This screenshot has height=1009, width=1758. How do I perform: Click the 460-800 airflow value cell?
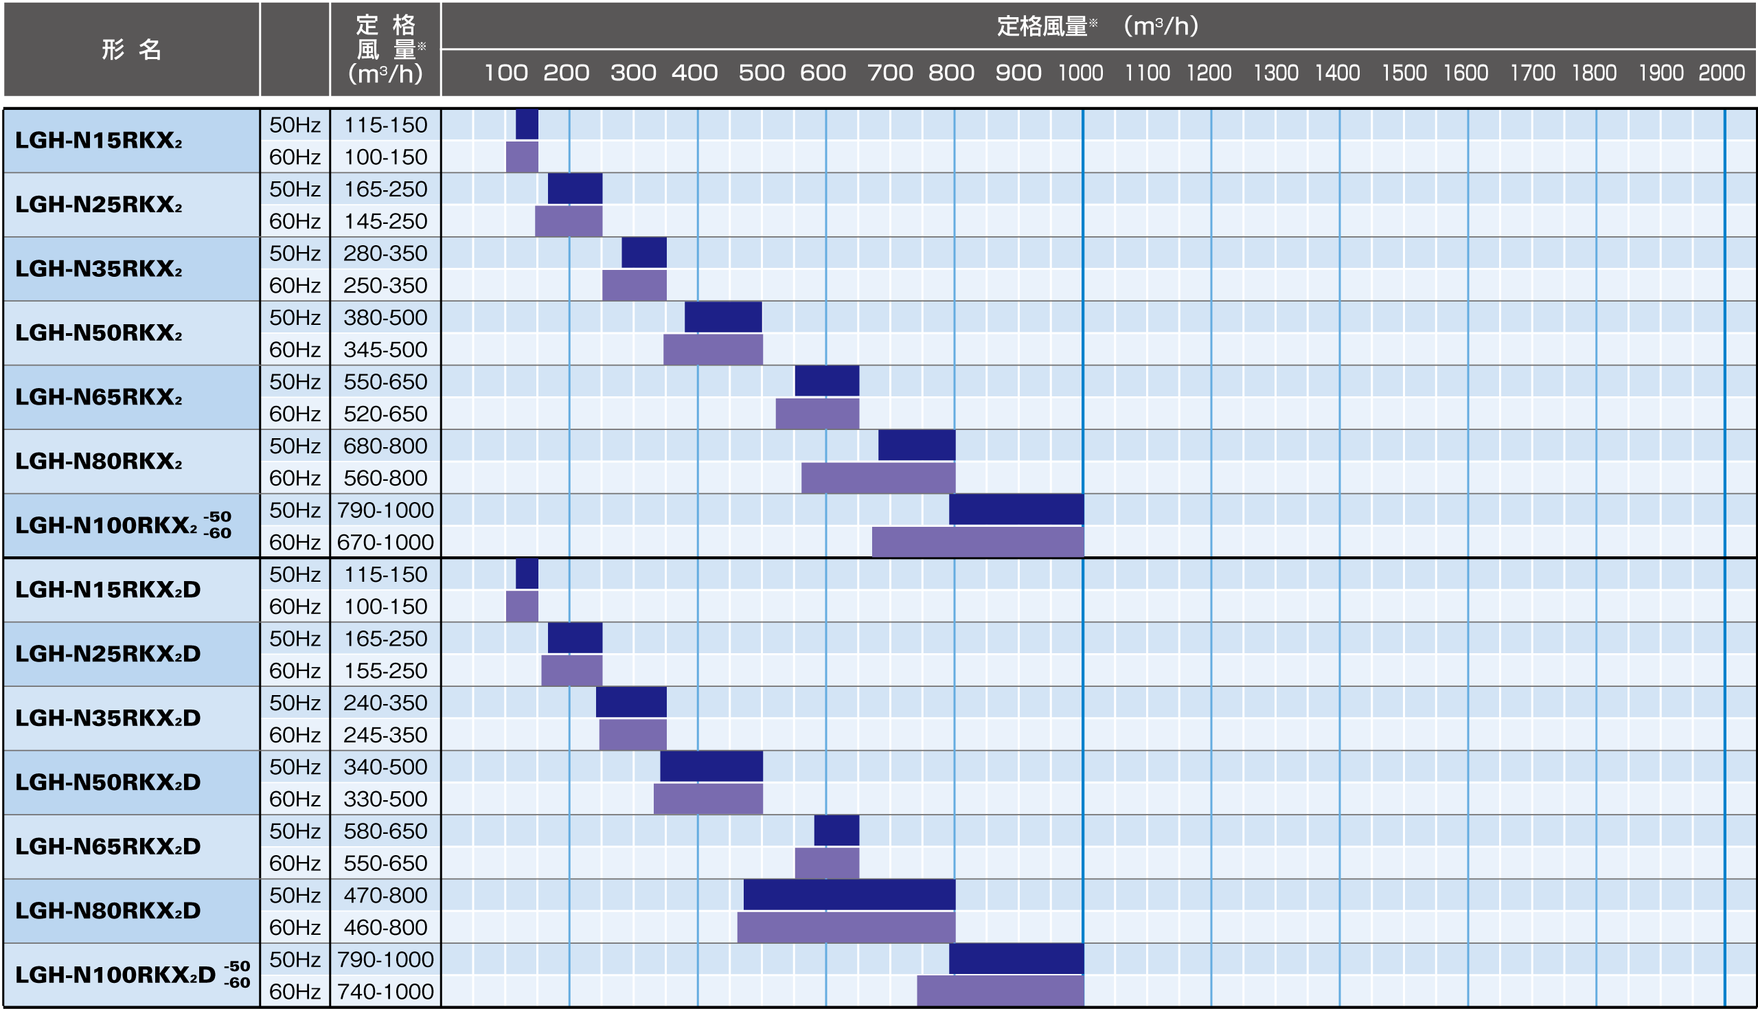point(385,927)
